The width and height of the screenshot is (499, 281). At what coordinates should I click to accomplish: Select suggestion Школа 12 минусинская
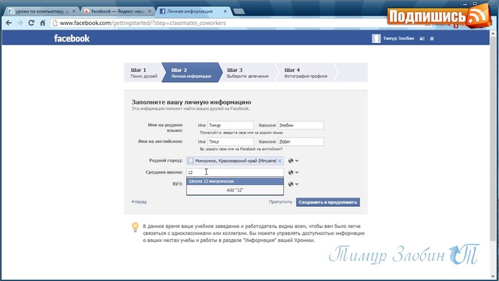235,181
